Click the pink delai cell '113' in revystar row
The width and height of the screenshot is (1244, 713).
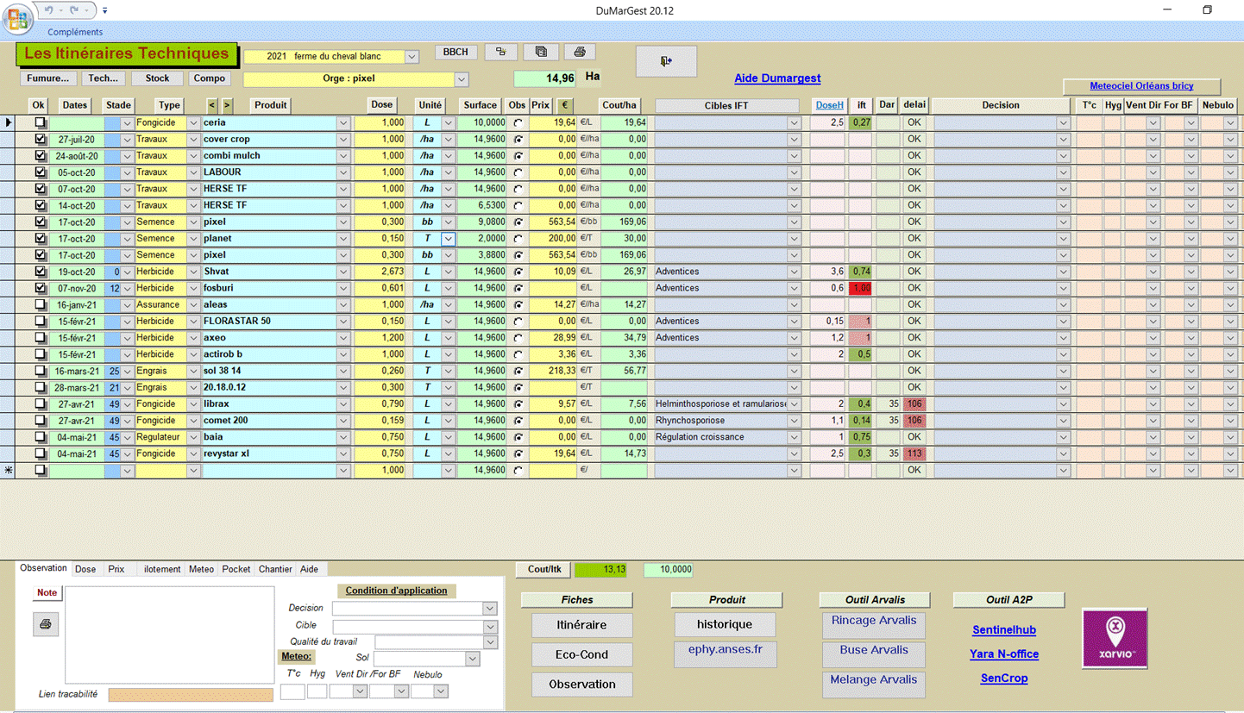tap(914, 453)
